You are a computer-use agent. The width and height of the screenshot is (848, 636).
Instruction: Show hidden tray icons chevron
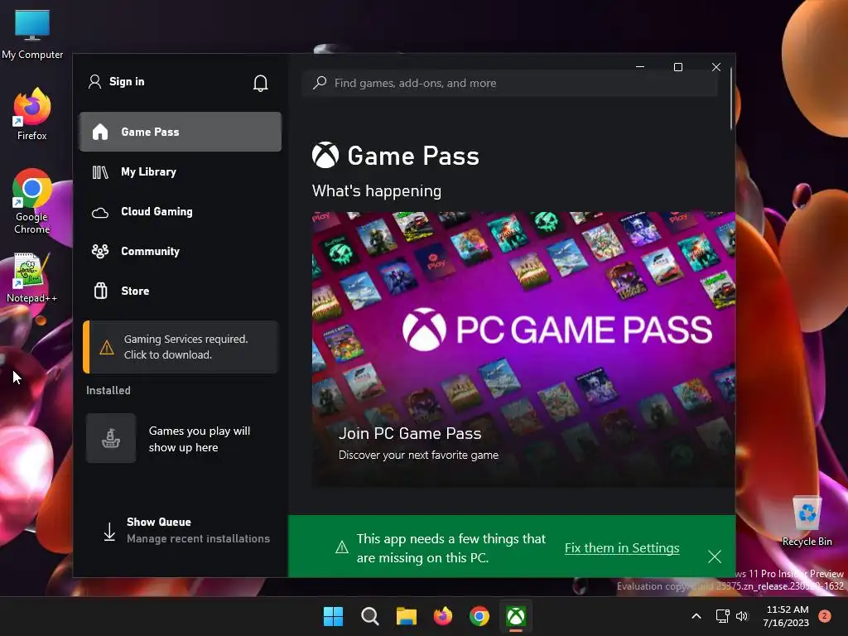pos(696,616)
